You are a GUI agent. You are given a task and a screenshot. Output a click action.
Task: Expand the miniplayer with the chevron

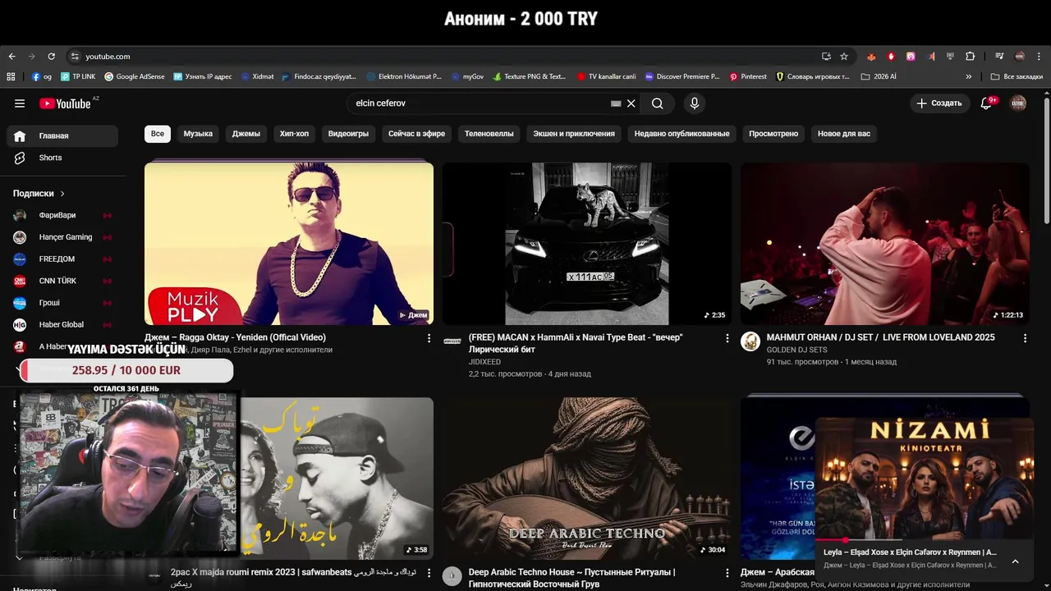(x=1015, y=561)
